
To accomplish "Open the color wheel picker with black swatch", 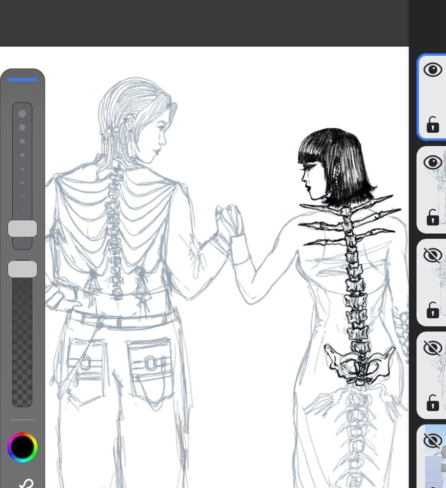I will tap(22, 447).
